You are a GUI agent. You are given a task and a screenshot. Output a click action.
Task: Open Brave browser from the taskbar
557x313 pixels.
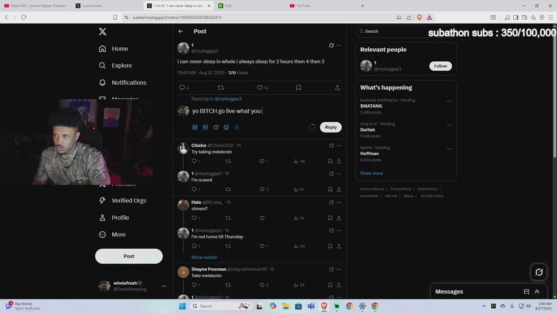point(324,306)
